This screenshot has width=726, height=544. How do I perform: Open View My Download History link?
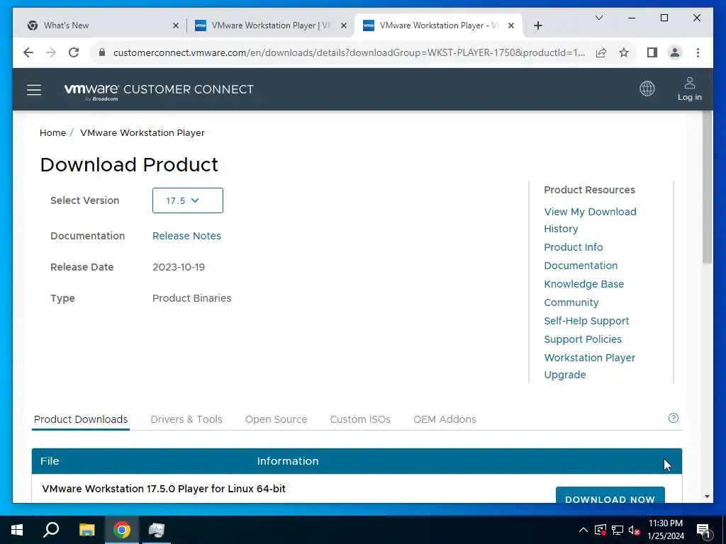pos(590,220)
